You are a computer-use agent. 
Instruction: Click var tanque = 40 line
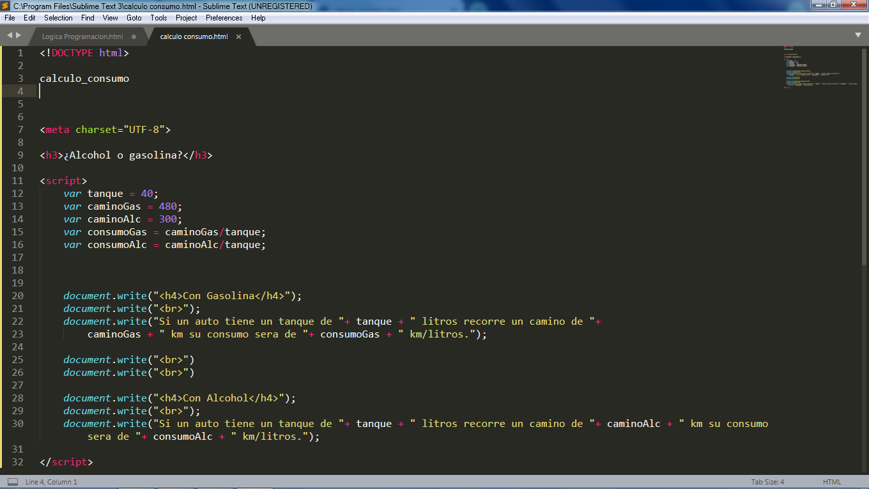(111, 194)
